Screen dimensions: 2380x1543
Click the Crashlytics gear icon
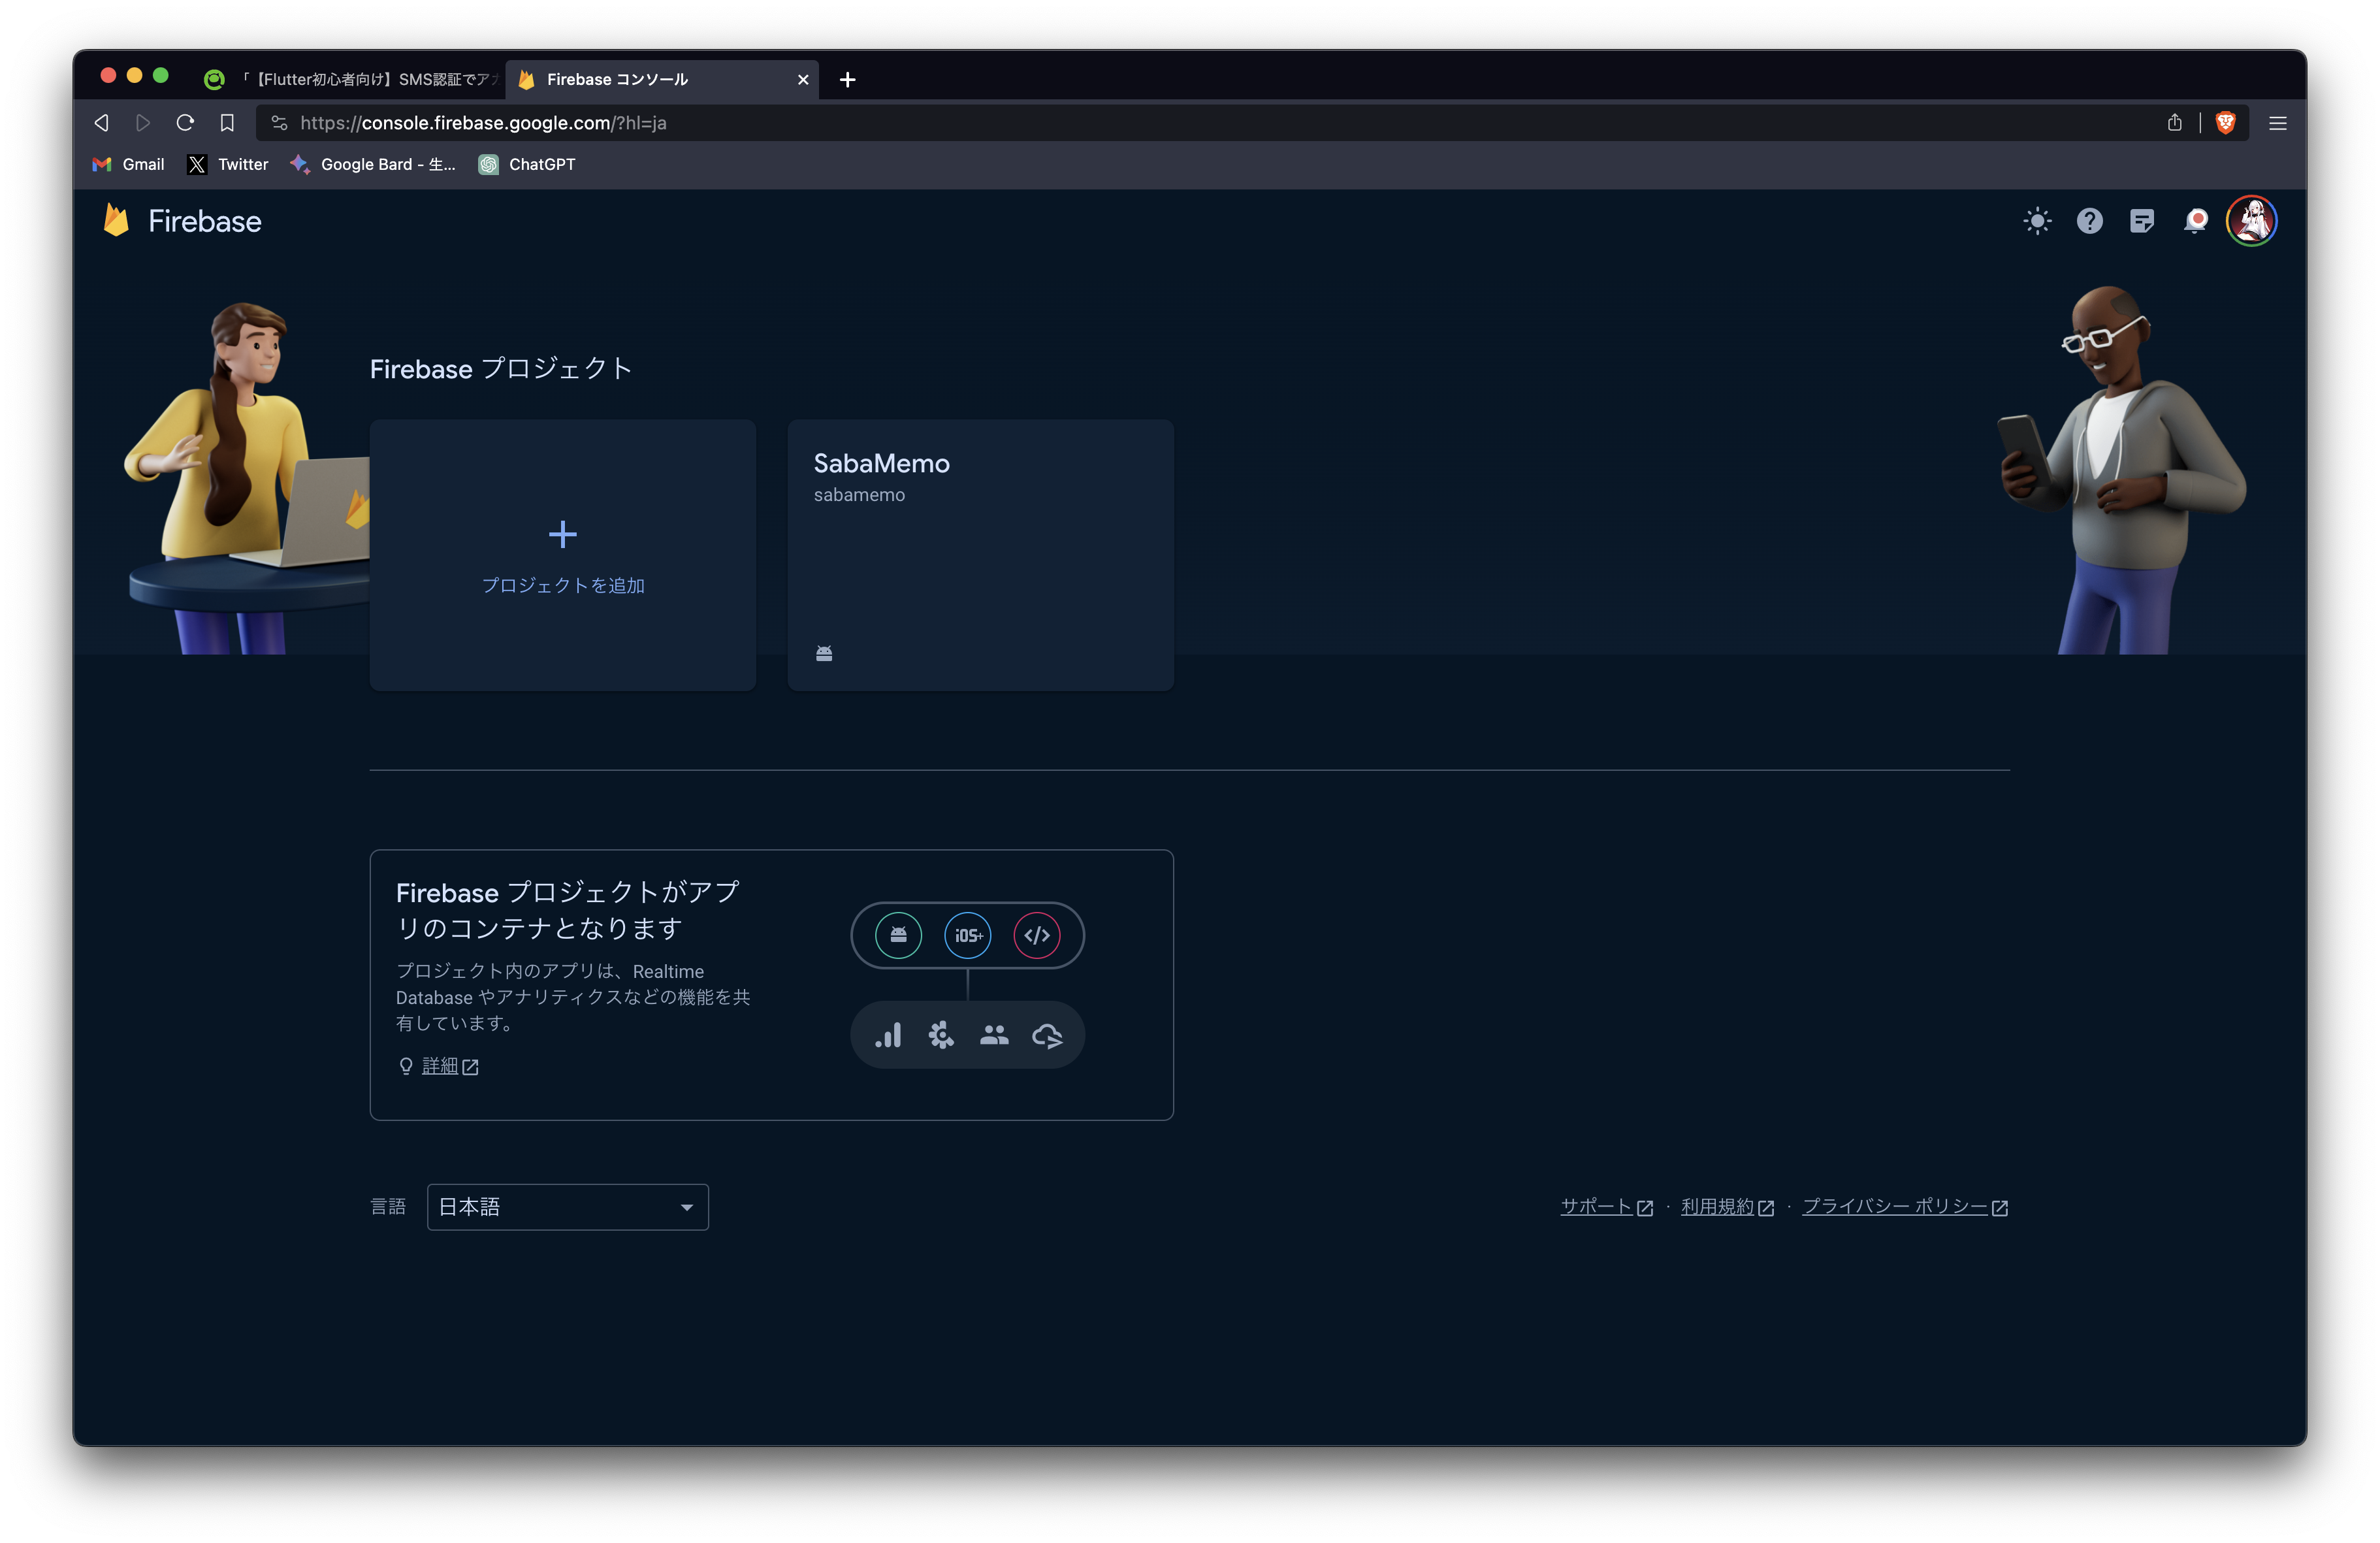click(x=941, y=1035)
